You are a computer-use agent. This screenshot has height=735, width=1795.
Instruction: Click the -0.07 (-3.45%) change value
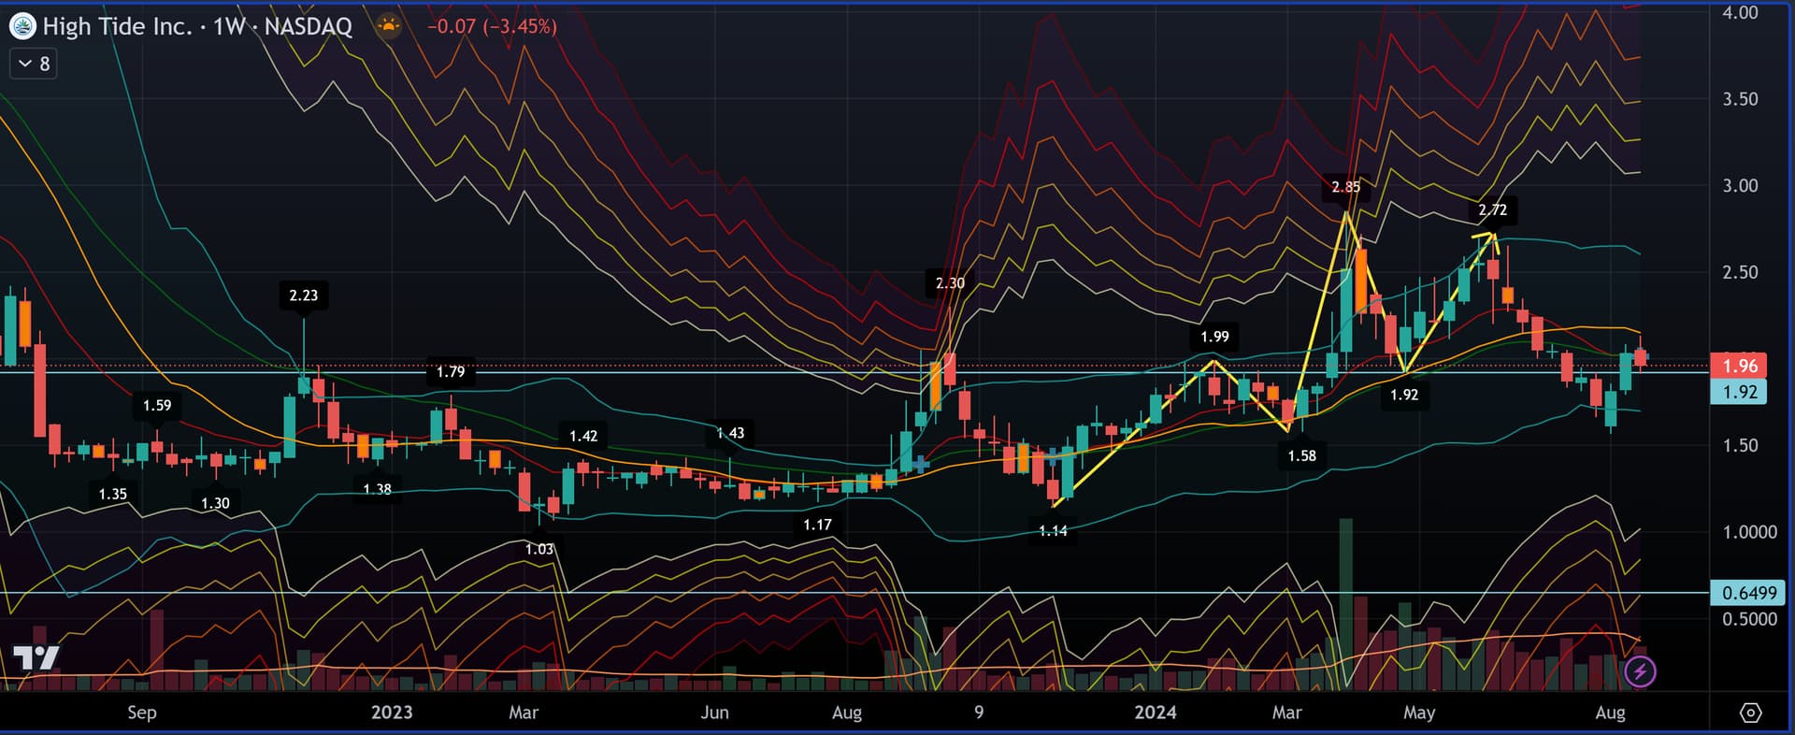(x=492, y=26)
